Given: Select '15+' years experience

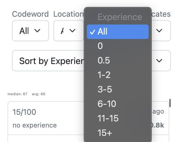Looking at the screenshot, I should tap(118, 133).
